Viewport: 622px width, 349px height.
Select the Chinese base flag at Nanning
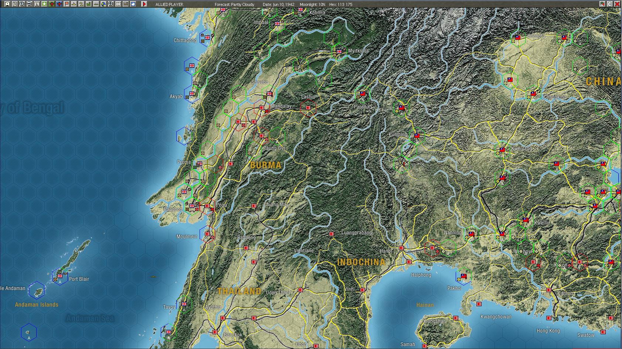pos(471,234)
